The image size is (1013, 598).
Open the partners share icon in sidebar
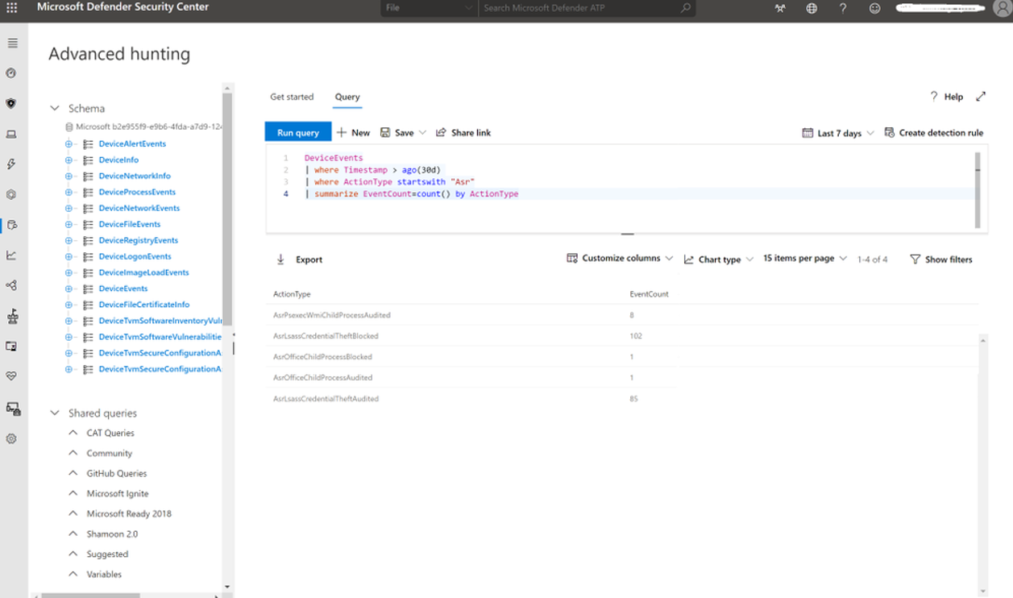pyautogui.click(x=11, y=285)
